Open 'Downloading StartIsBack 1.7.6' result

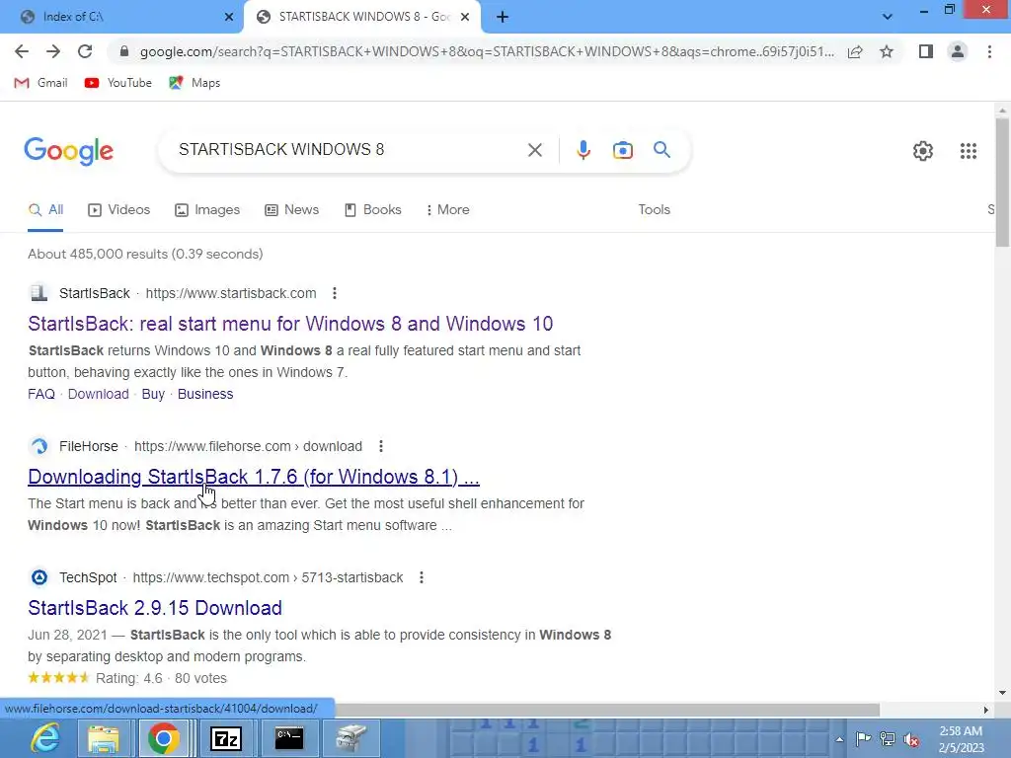[254, 477]
